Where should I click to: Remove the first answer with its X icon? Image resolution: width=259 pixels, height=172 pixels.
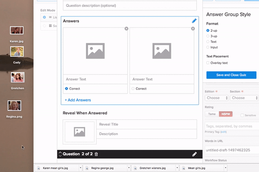(x=126, y=29)
